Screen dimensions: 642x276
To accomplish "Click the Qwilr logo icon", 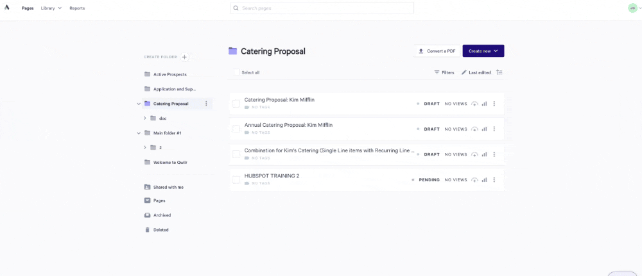I will pos(7,7).
